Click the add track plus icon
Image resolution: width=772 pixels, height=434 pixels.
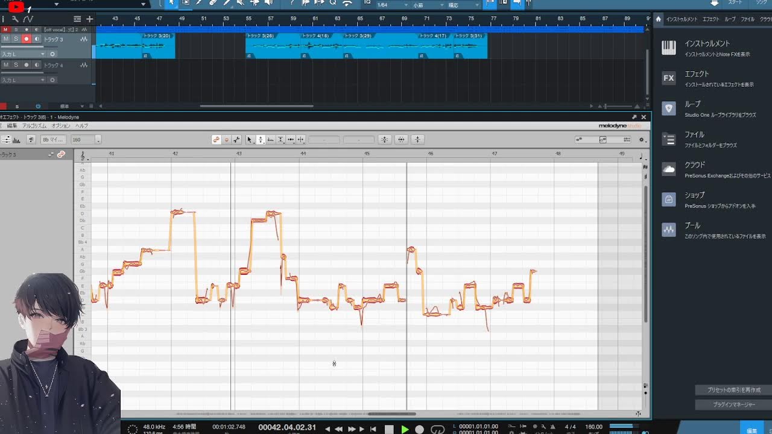89,19
